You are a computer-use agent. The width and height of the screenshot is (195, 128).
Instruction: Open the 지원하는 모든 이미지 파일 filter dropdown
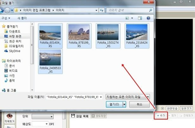[128, 97]
